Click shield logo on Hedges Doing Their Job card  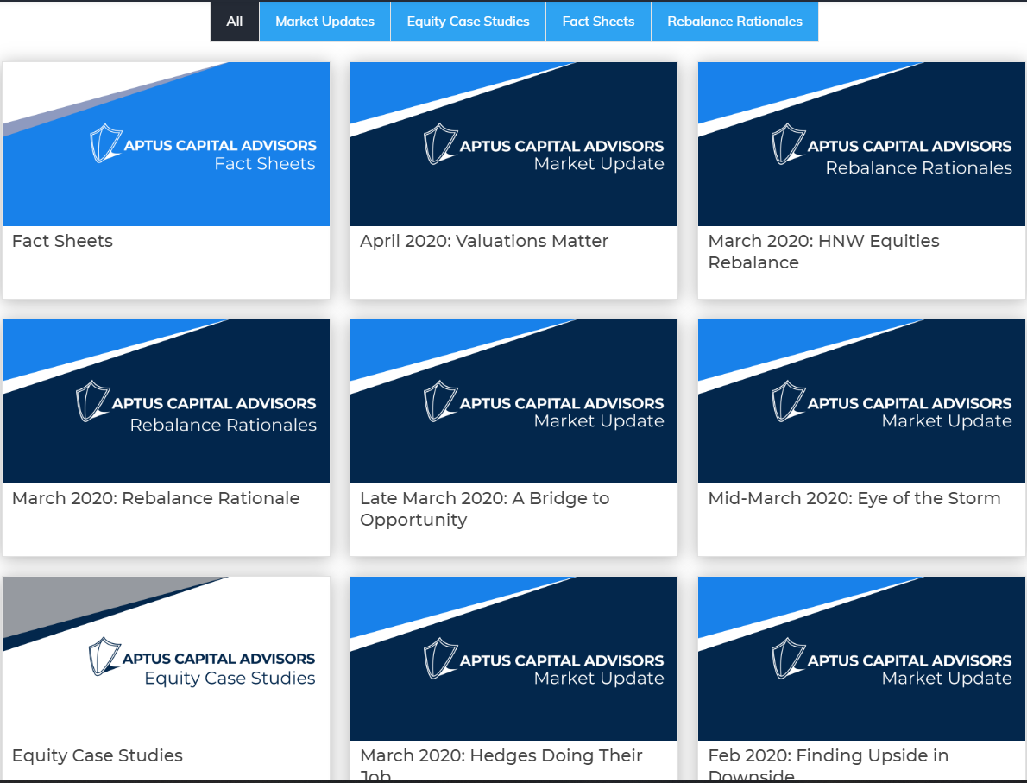click(x=440, y=659)
